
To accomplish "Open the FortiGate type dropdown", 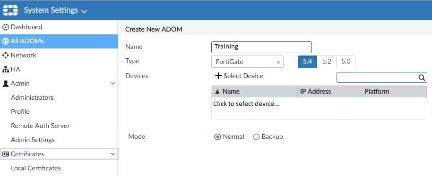I will 247,62.
